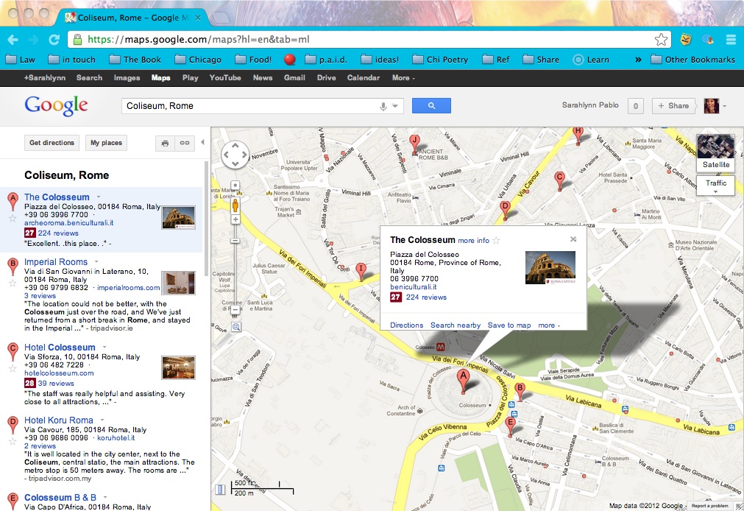Zoom in with the plus button
The image size is (744, 511).
(235, 219)
